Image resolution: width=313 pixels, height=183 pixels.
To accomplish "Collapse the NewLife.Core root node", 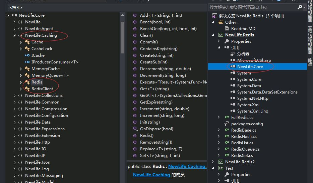I will pyautogui.click(x=8, y=15).
